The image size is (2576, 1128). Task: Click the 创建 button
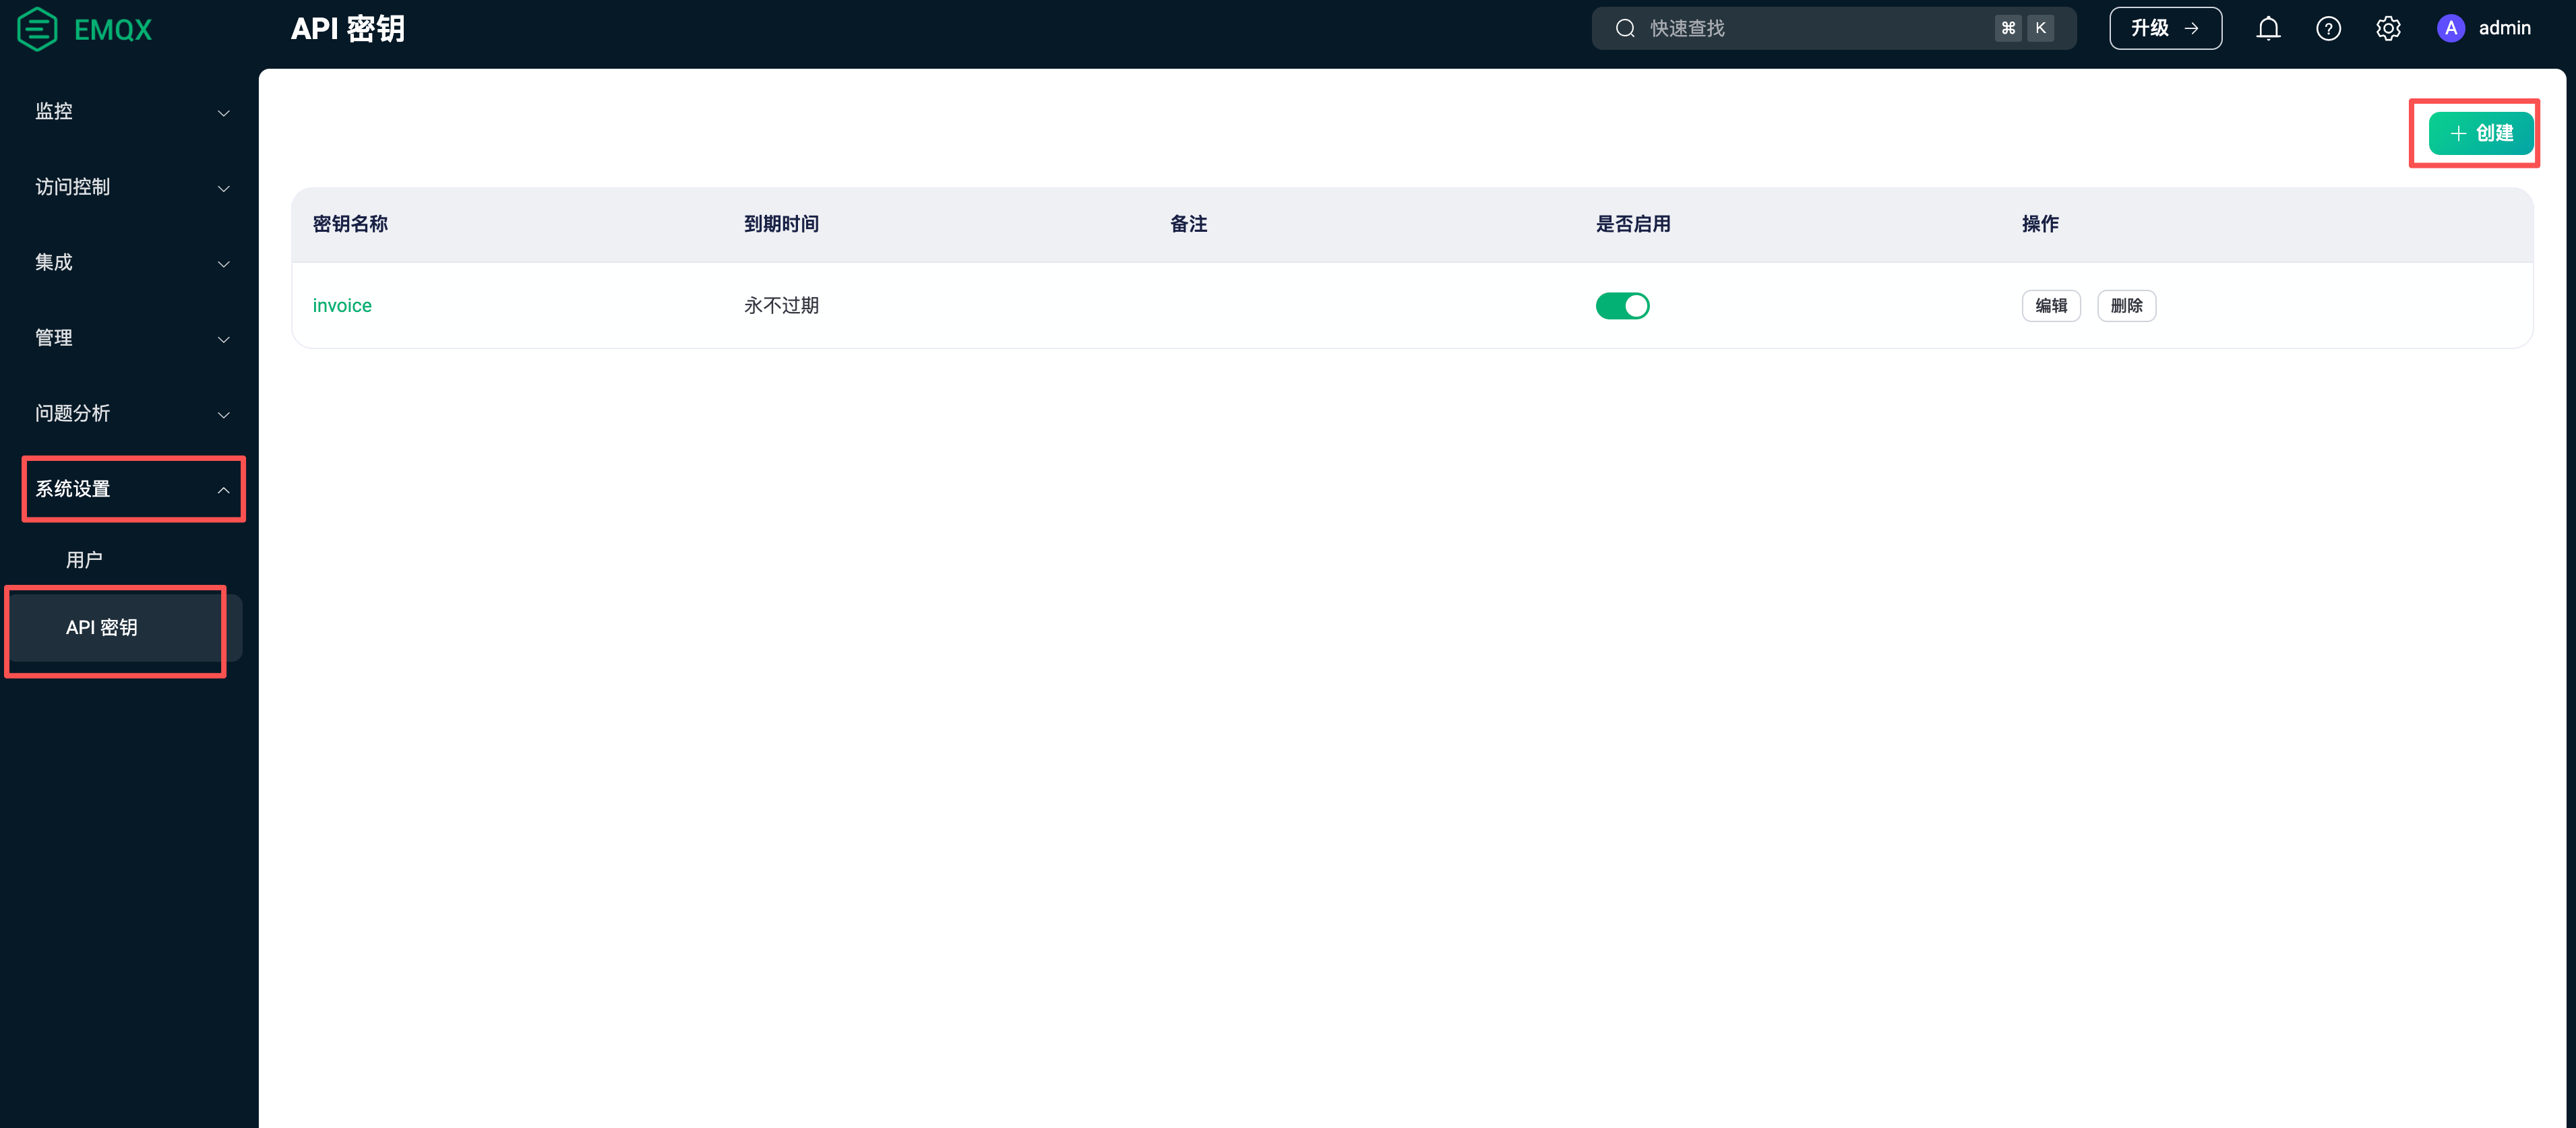click(2481, 134)
